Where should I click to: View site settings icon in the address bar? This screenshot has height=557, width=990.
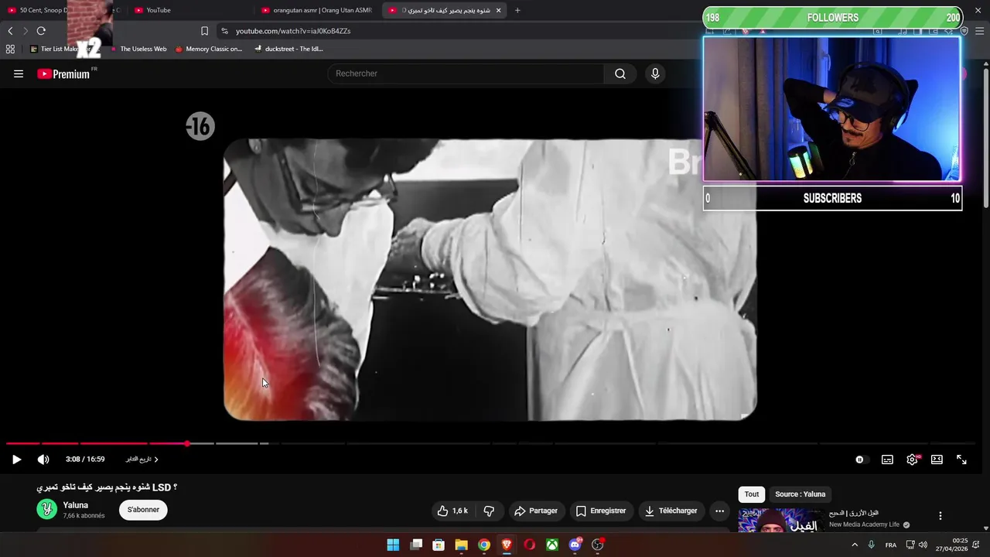[x=224, y=31]
